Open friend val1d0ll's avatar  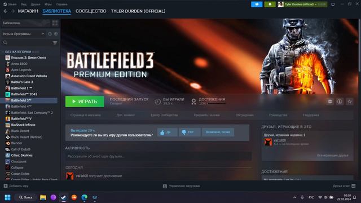(268, 142)
